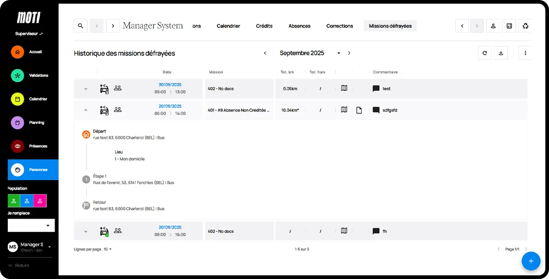The image size is (549, 279).
Task: Go to the next month after Septembre 2025
Action: click(x=349, y=53)
